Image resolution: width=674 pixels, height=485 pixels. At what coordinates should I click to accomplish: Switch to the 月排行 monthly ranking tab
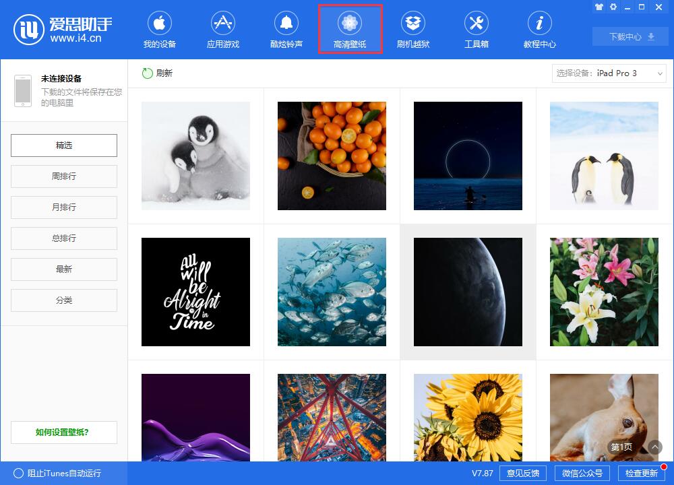[x=64, y=207]
